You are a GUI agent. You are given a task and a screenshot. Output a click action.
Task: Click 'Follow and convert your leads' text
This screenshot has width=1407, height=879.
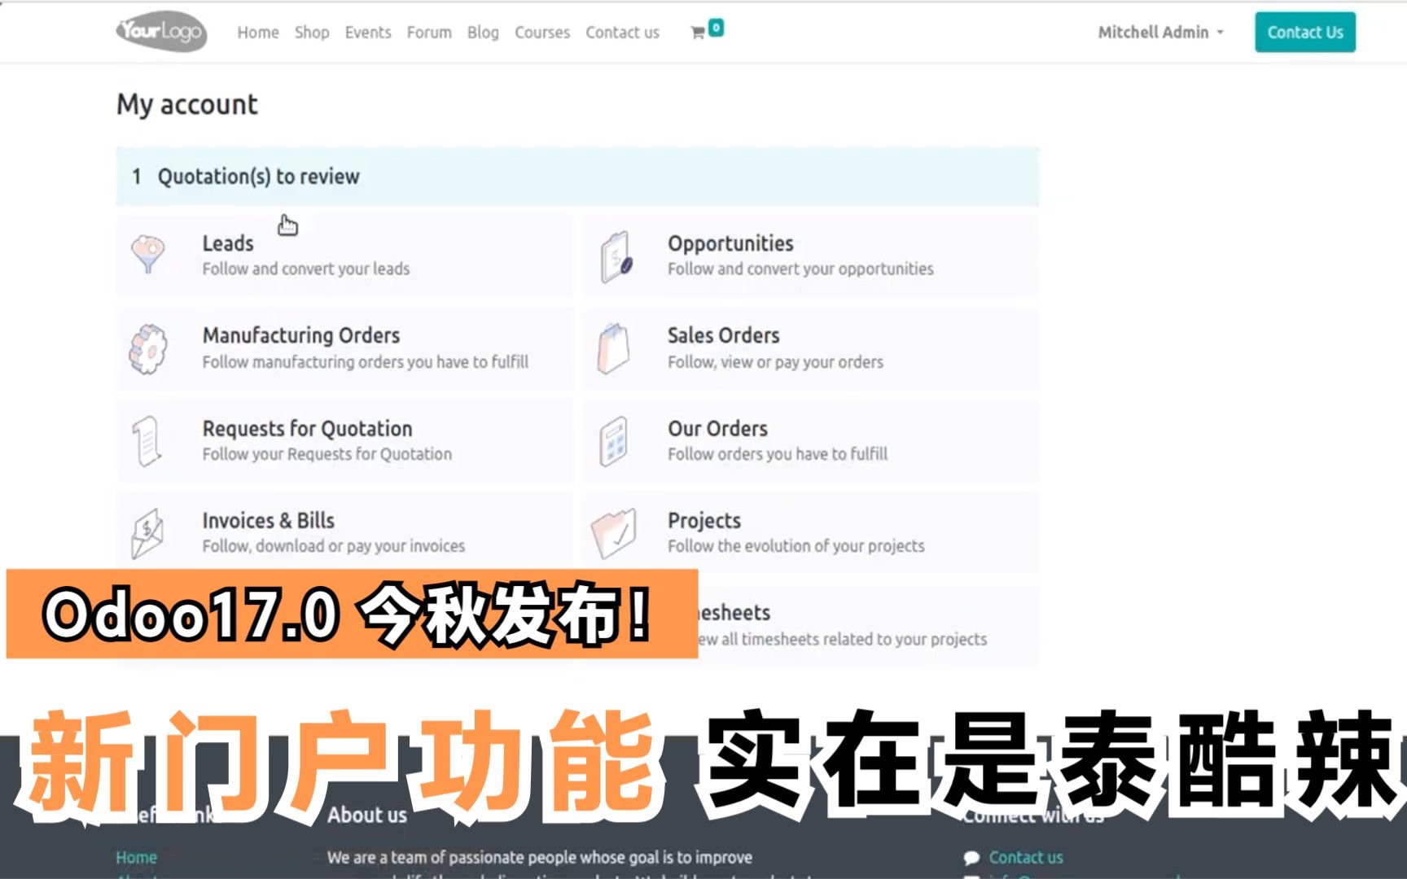[306, 269]
